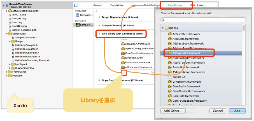The image size is (254, 121).
Task: Open the Build Phases tab
Action: (x=175, y=5)
